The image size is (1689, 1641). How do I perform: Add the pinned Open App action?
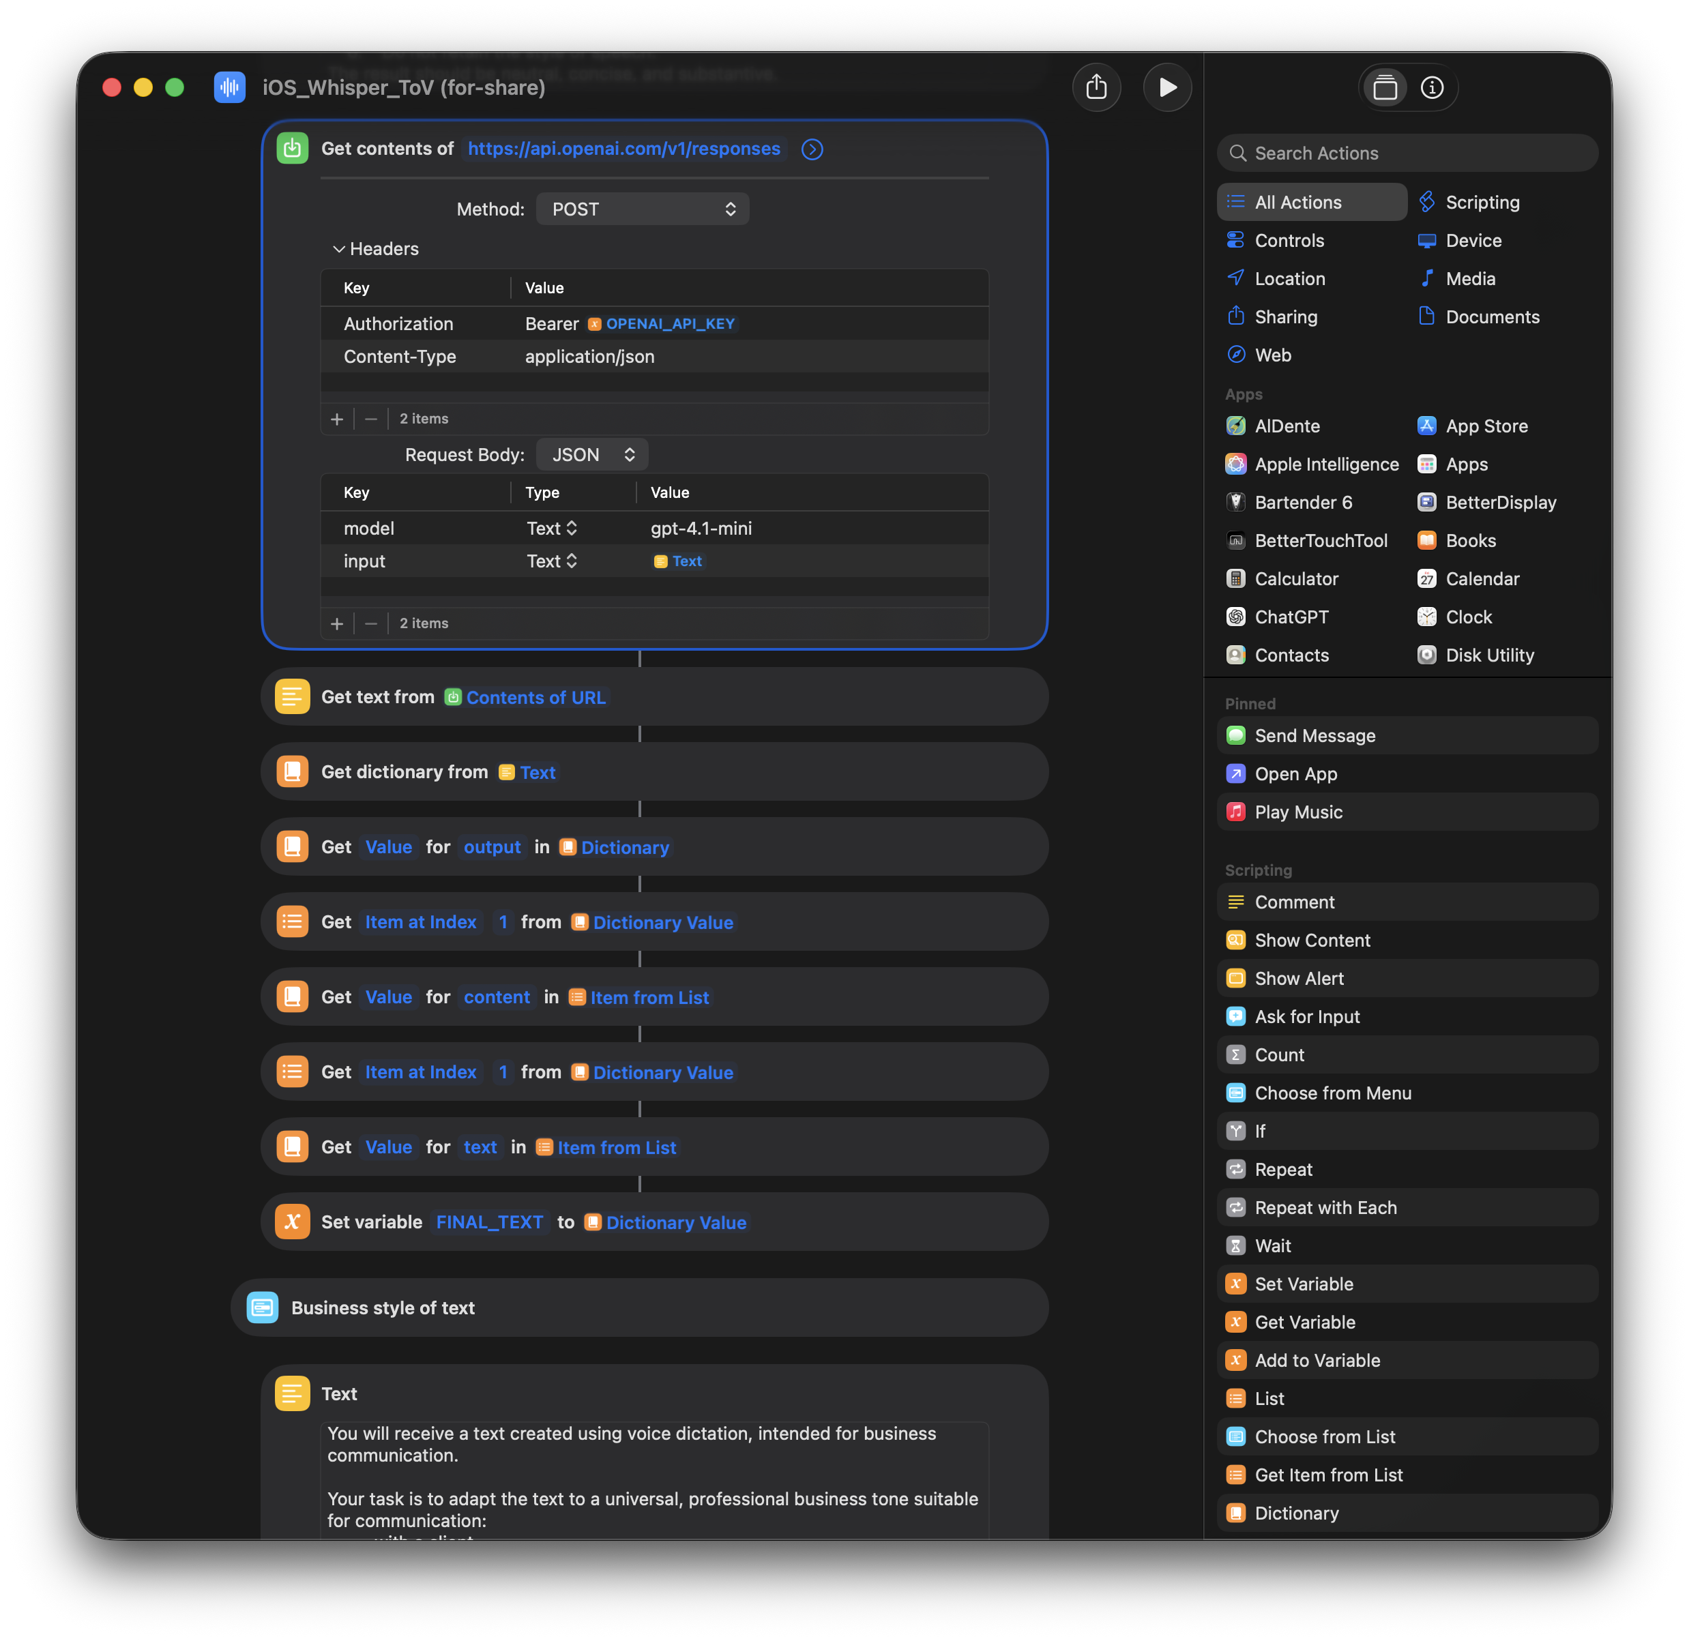point(1408,774)
